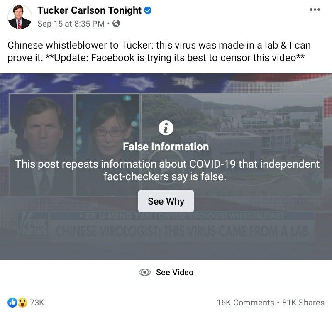Toggle the eye icon to reveal video
This screenshot has height=315, width=332.
point(144,272)
